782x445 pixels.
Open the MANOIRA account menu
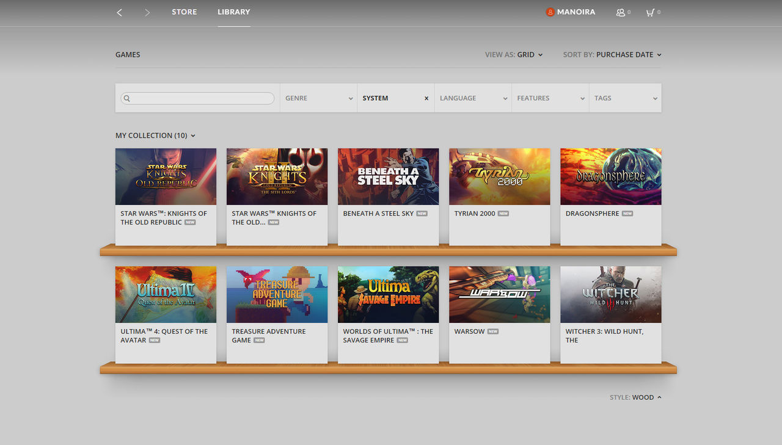(576, 12)
